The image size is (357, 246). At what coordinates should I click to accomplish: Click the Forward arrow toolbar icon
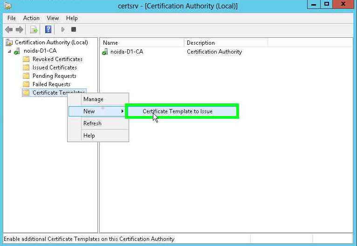coord(20,29)
